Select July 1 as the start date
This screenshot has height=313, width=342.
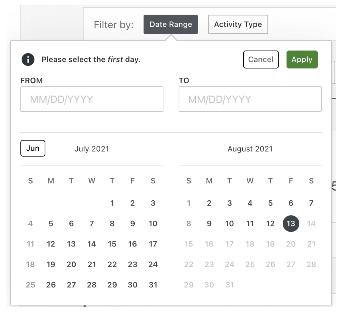click(112, 203)
